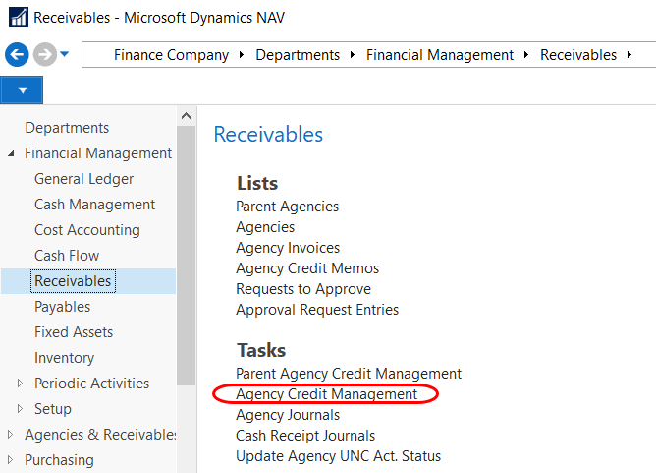Open the blue application menu dropdown button
This screenshot has height=473, width=656.
pos(22,90)
